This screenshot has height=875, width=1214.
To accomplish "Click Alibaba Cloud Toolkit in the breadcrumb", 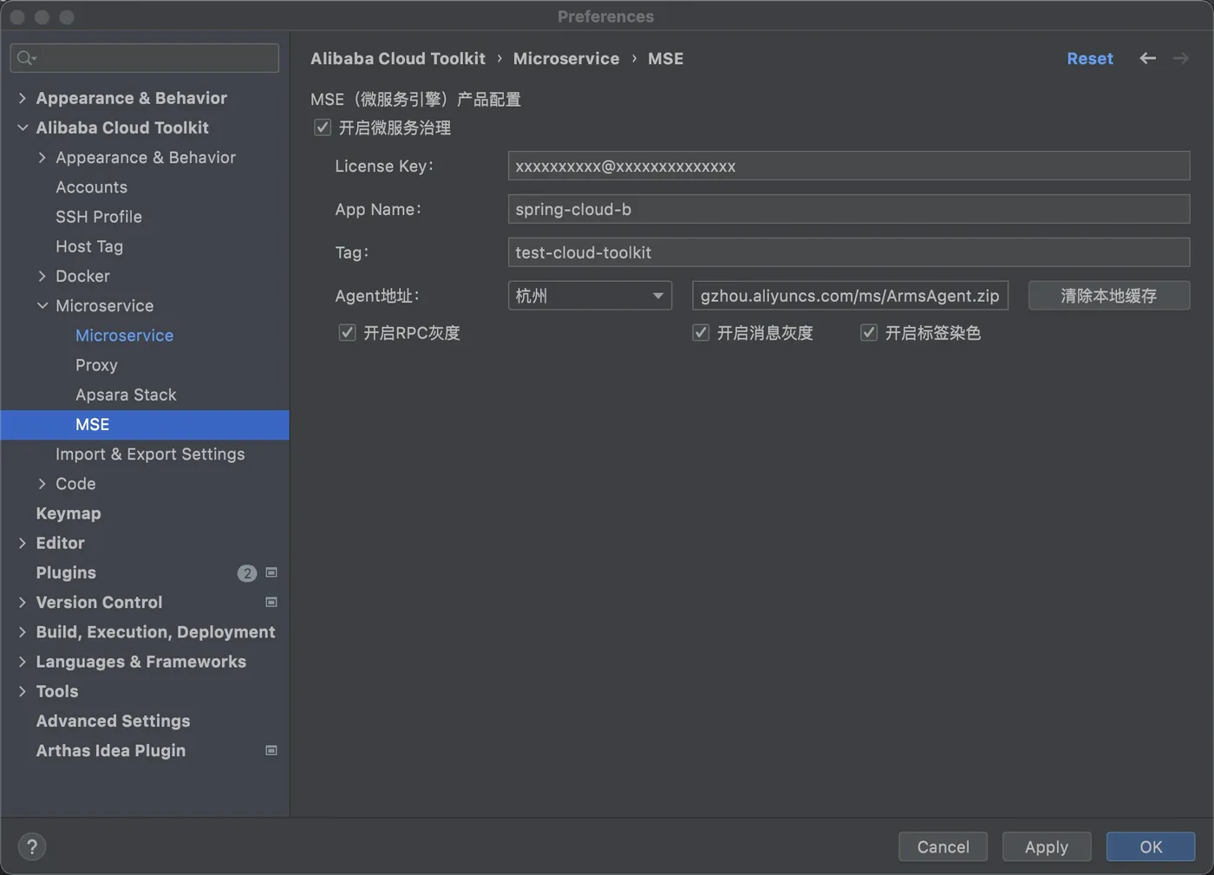I will click(x=398, y=58).
